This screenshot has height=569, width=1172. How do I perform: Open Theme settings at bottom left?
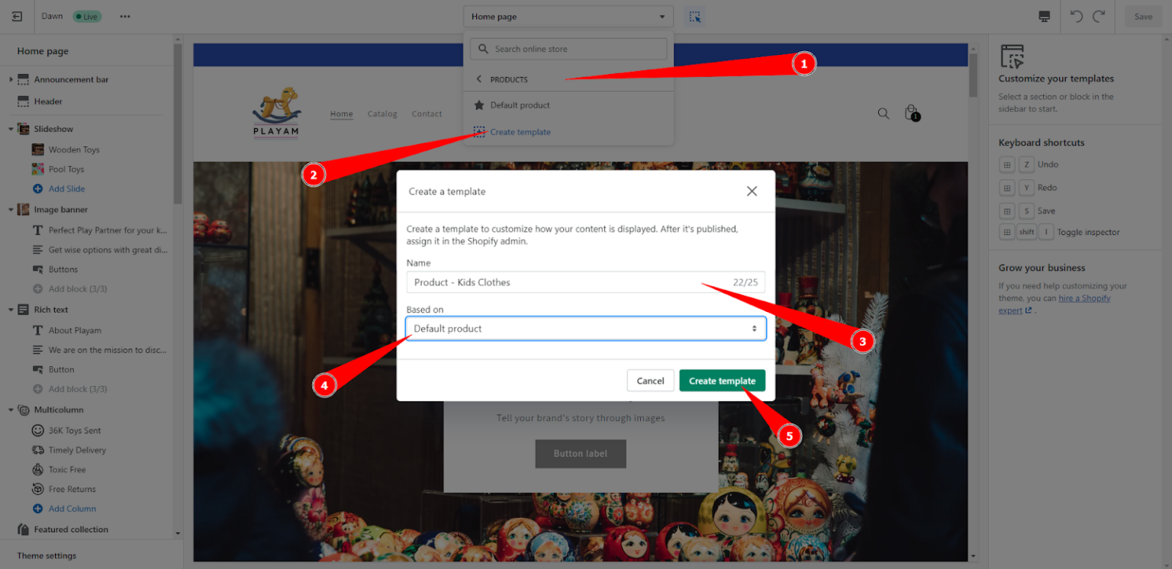tap(47, 555)
